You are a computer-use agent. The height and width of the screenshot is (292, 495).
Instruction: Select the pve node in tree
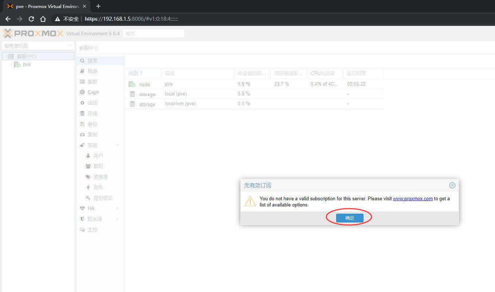tap(27, 64)
